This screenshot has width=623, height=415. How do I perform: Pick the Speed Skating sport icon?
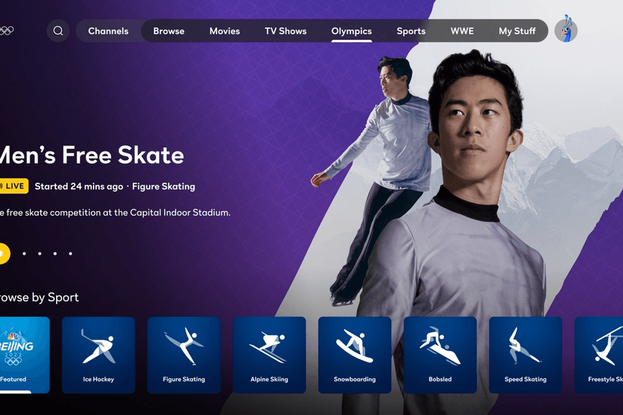525,354
